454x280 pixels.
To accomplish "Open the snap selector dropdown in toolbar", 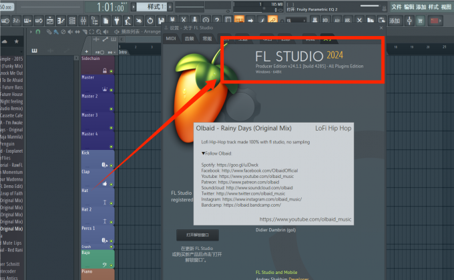I will click(296, 21).
